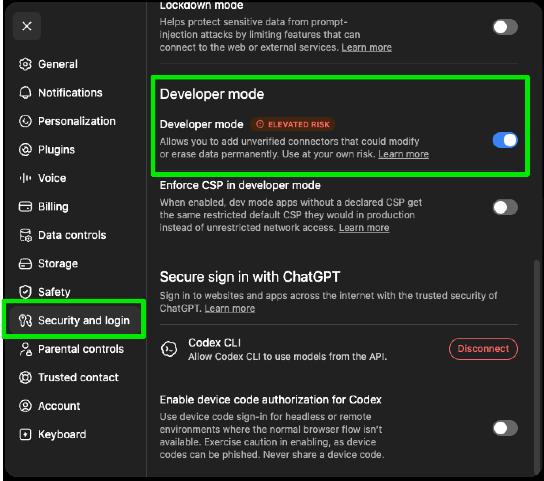Image resolution: width=544 pixels, height=481 pixels.
Task: Click the Trusted contact lifebuoy icon
Action: (x=25, y=377)
